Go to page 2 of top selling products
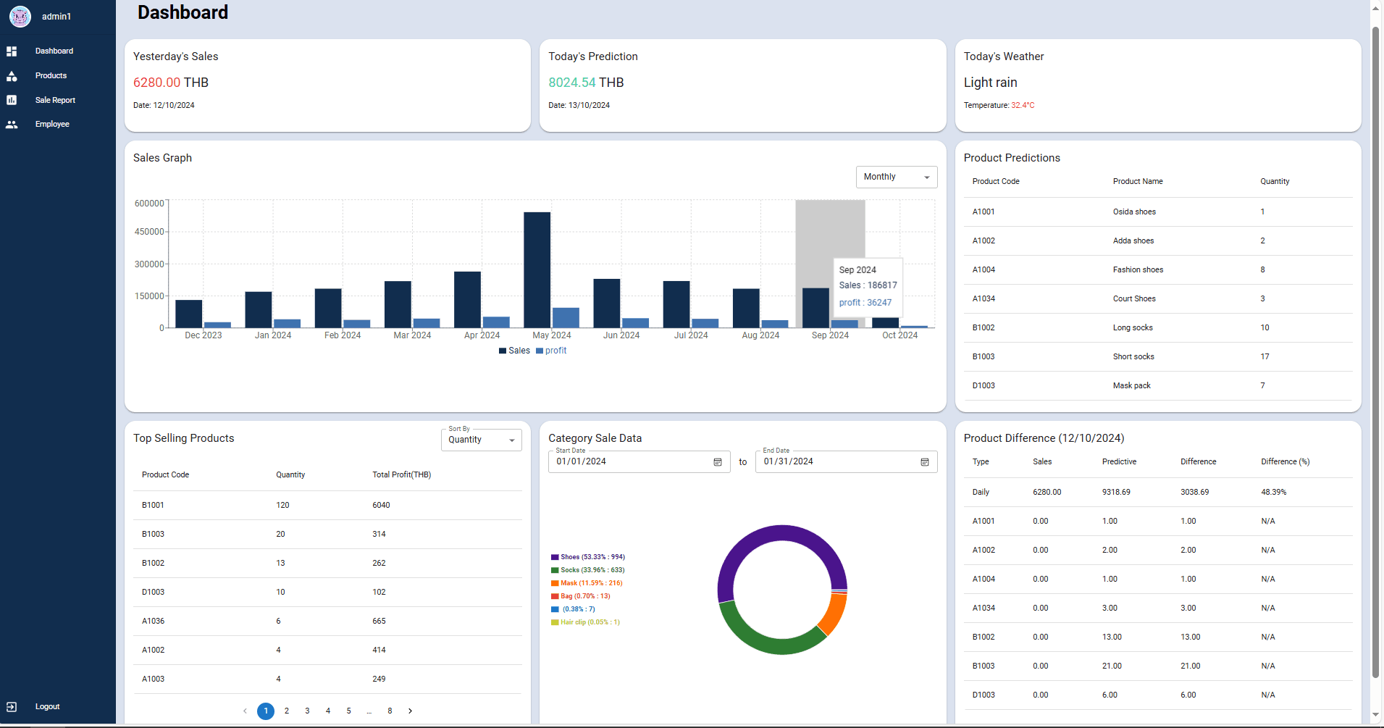 [x=287, y=711]
